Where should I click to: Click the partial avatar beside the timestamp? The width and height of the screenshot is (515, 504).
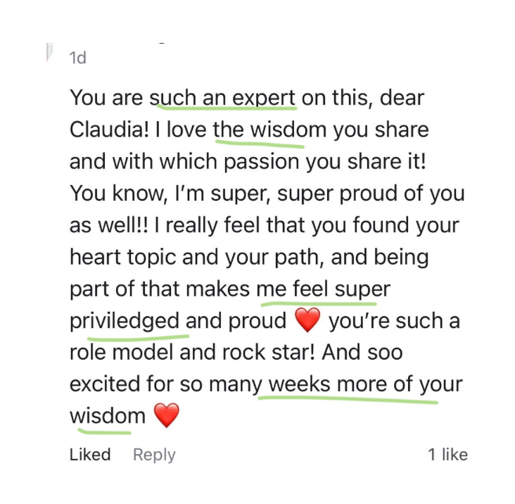pos(50,52)
